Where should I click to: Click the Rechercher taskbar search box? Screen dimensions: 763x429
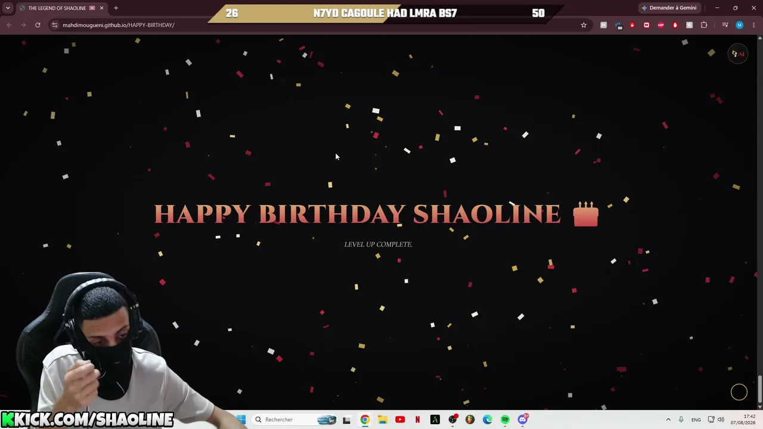click(x=294, y=419)
